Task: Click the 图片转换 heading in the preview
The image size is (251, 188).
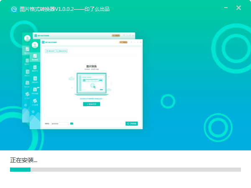Action: click(91, 66)
